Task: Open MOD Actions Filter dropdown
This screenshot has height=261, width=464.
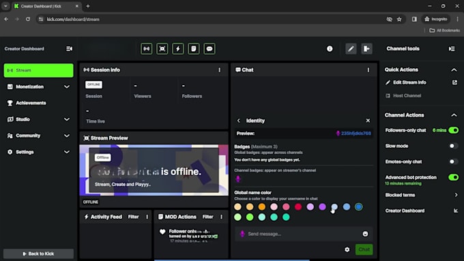Action: click(x=207, y=217)
